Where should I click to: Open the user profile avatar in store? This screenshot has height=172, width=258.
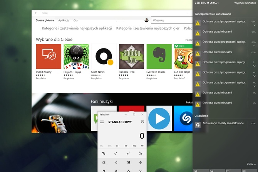147,20
